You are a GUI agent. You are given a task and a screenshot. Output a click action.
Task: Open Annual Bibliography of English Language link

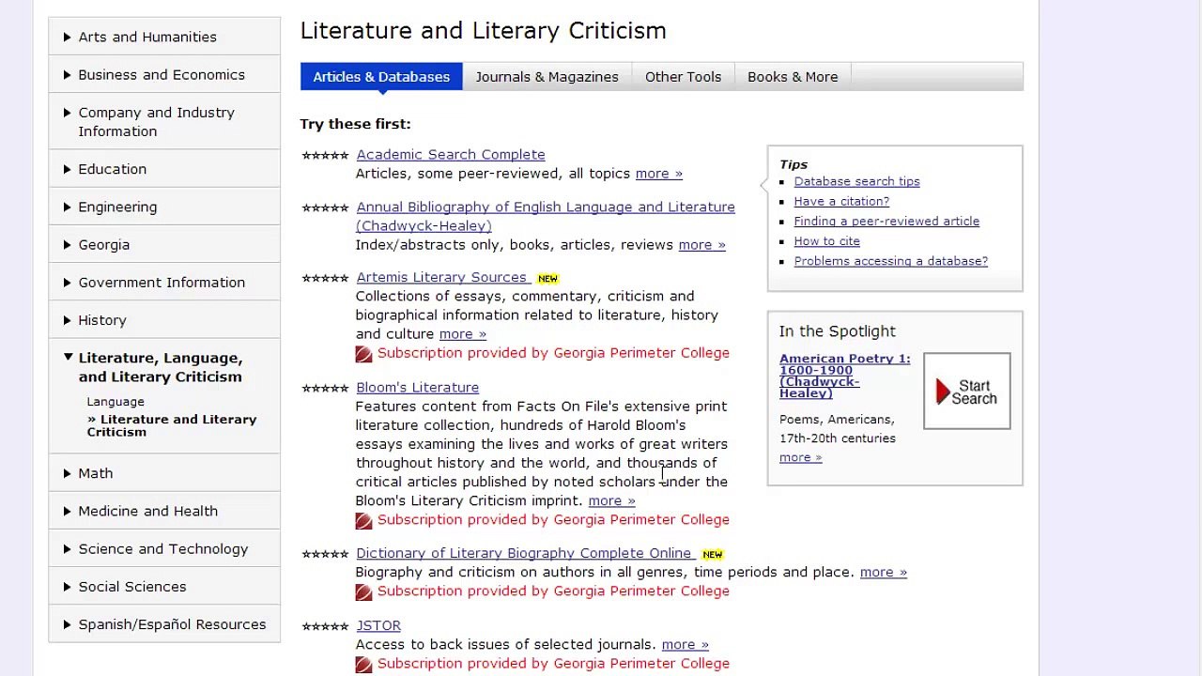[x=546, y=216]
